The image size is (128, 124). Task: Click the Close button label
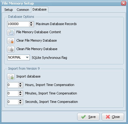pyautogui.click(x=116, y=117)
